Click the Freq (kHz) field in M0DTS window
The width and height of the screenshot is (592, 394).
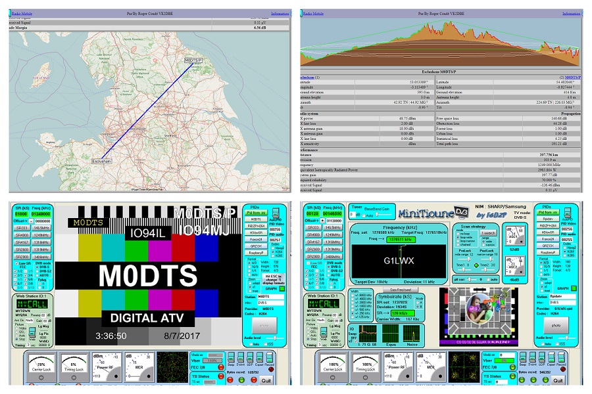point(41,214)
